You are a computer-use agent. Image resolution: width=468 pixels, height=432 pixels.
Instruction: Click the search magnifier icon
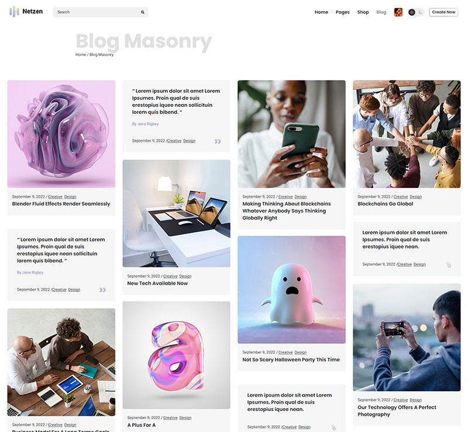coord(143,12)
